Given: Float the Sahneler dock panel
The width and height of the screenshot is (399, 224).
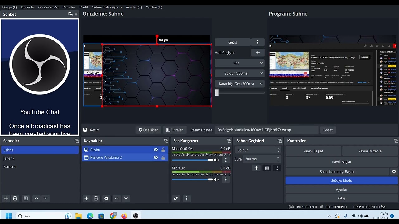Looking at the screenshot, I should tap(77, 141).
